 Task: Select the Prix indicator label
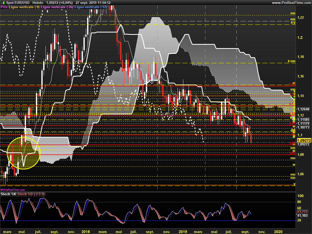pyautogui.click(x=4, y=7)
